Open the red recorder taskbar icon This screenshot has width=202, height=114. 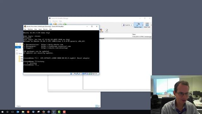pyautogui.click(x=64, y=112)
